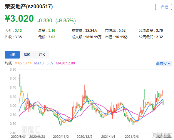This screenshot has width=174, height=140.
Task: Click the 52周最低 value 2.32
Action: pyautogui.click(x=160, y=37)
